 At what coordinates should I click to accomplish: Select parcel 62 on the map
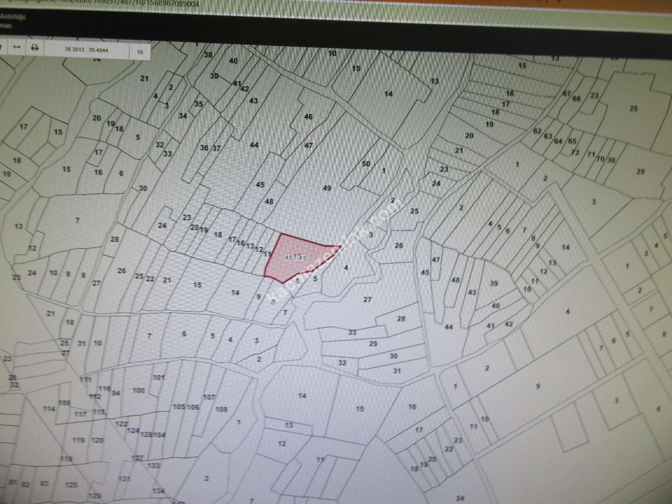tap(537, 131)
